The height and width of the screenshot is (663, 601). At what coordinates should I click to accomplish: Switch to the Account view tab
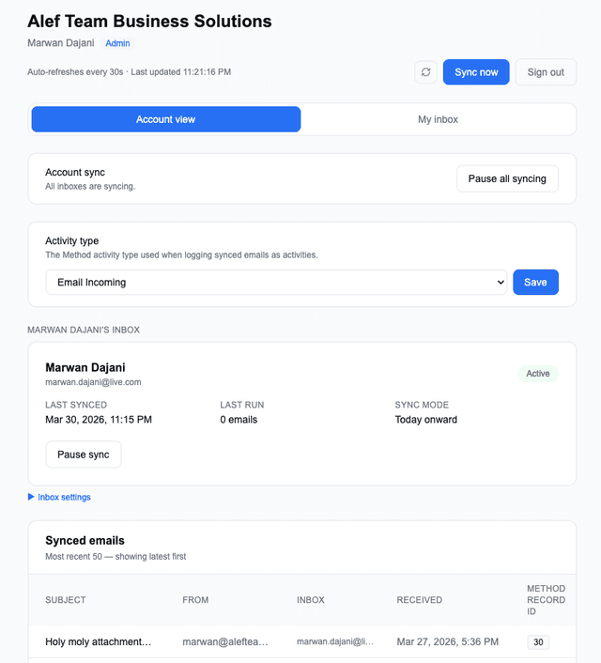[x=166, y=119]
